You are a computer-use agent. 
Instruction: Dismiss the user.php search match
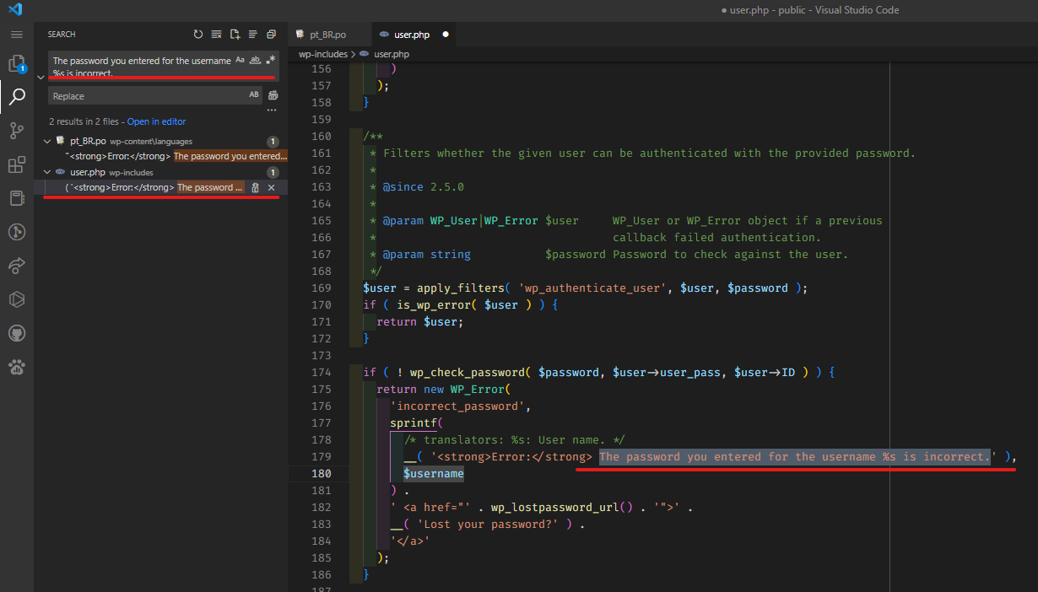(x=272, y=187)
